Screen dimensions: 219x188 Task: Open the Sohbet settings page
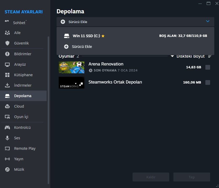click(x=19, y=23)
